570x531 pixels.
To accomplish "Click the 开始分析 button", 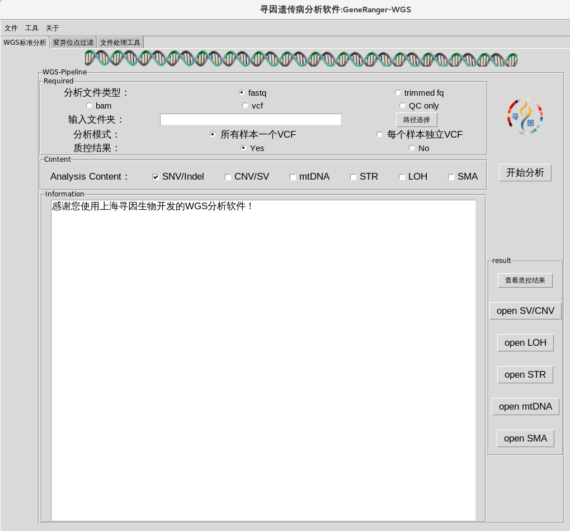I will [x=525, y=173].
